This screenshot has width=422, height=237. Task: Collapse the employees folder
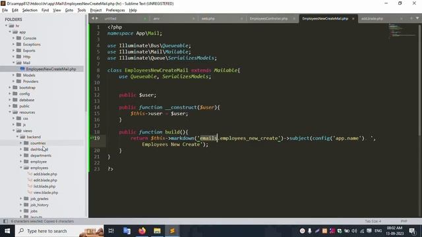21,168
